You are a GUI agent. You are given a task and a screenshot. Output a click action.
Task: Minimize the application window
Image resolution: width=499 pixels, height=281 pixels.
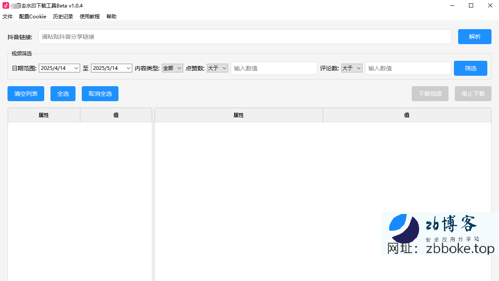coord(452,5)
